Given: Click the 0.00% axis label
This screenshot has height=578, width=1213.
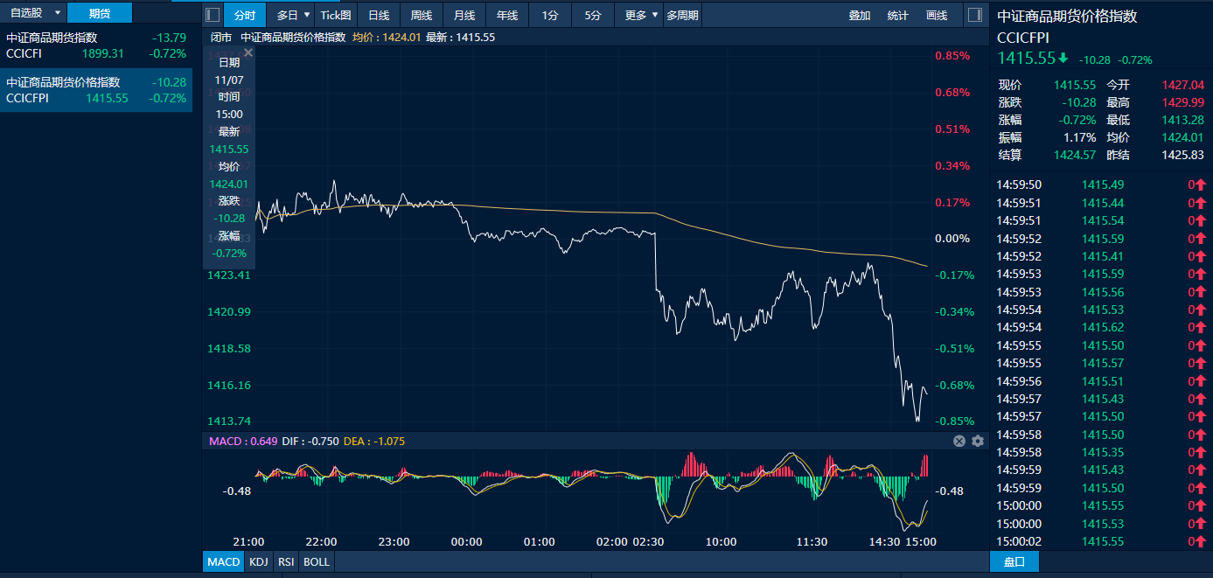Looking at the screenshot, I should pyautogui.click(x=952, y=238).
